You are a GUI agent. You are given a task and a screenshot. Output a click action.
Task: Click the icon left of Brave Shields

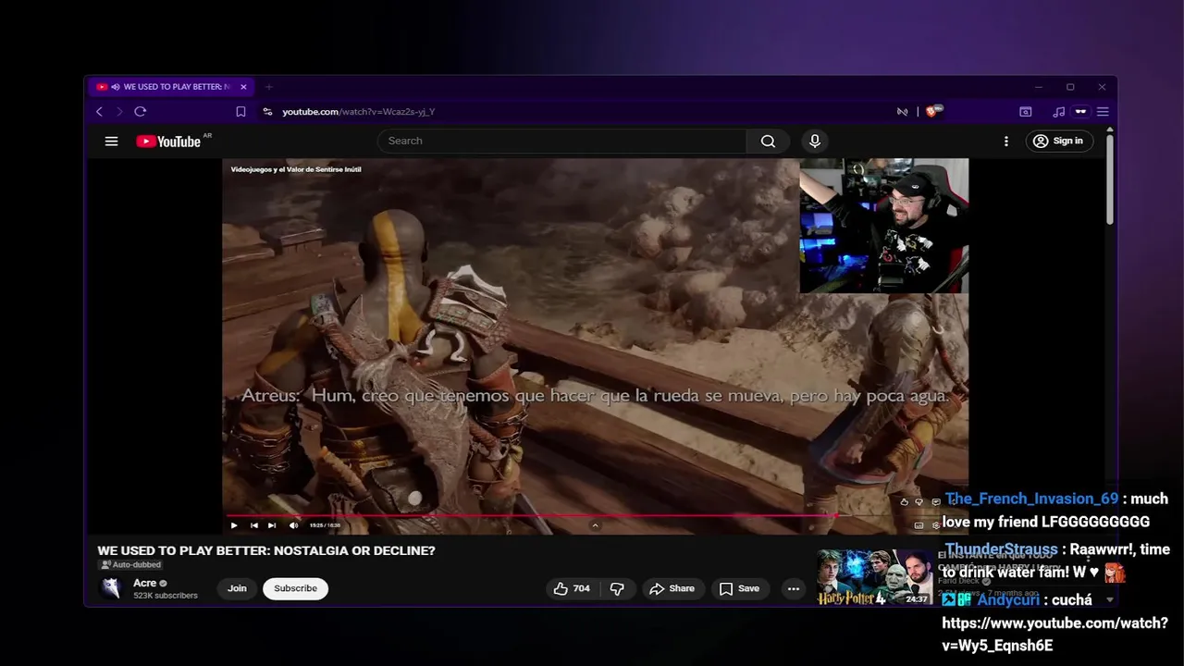[x=902, y=112]
